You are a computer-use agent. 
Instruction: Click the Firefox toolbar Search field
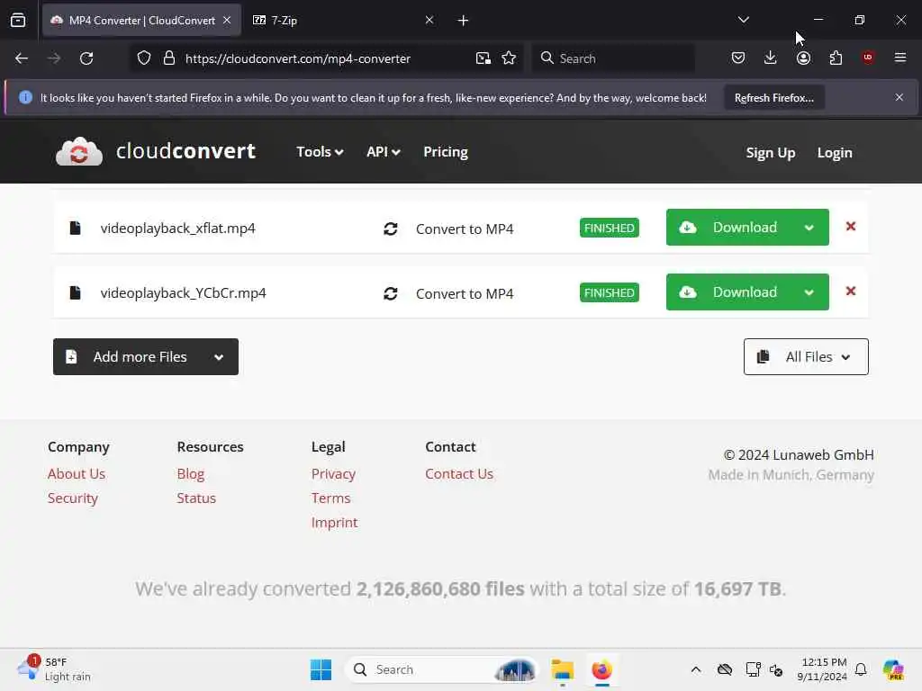(x=613, y=58)
